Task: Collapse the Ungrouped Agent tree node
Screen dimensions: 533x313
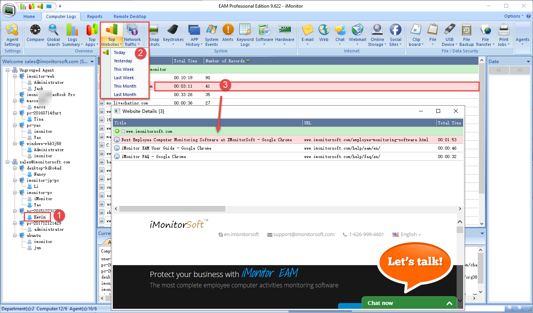Action: (x=8, y=70)
